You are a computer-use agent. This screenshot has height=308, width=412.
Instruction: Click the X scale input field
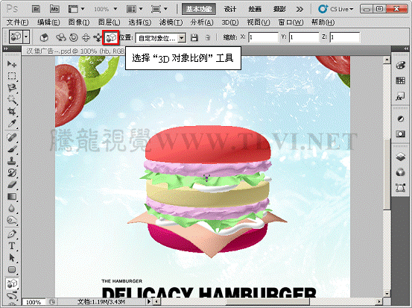263,37
